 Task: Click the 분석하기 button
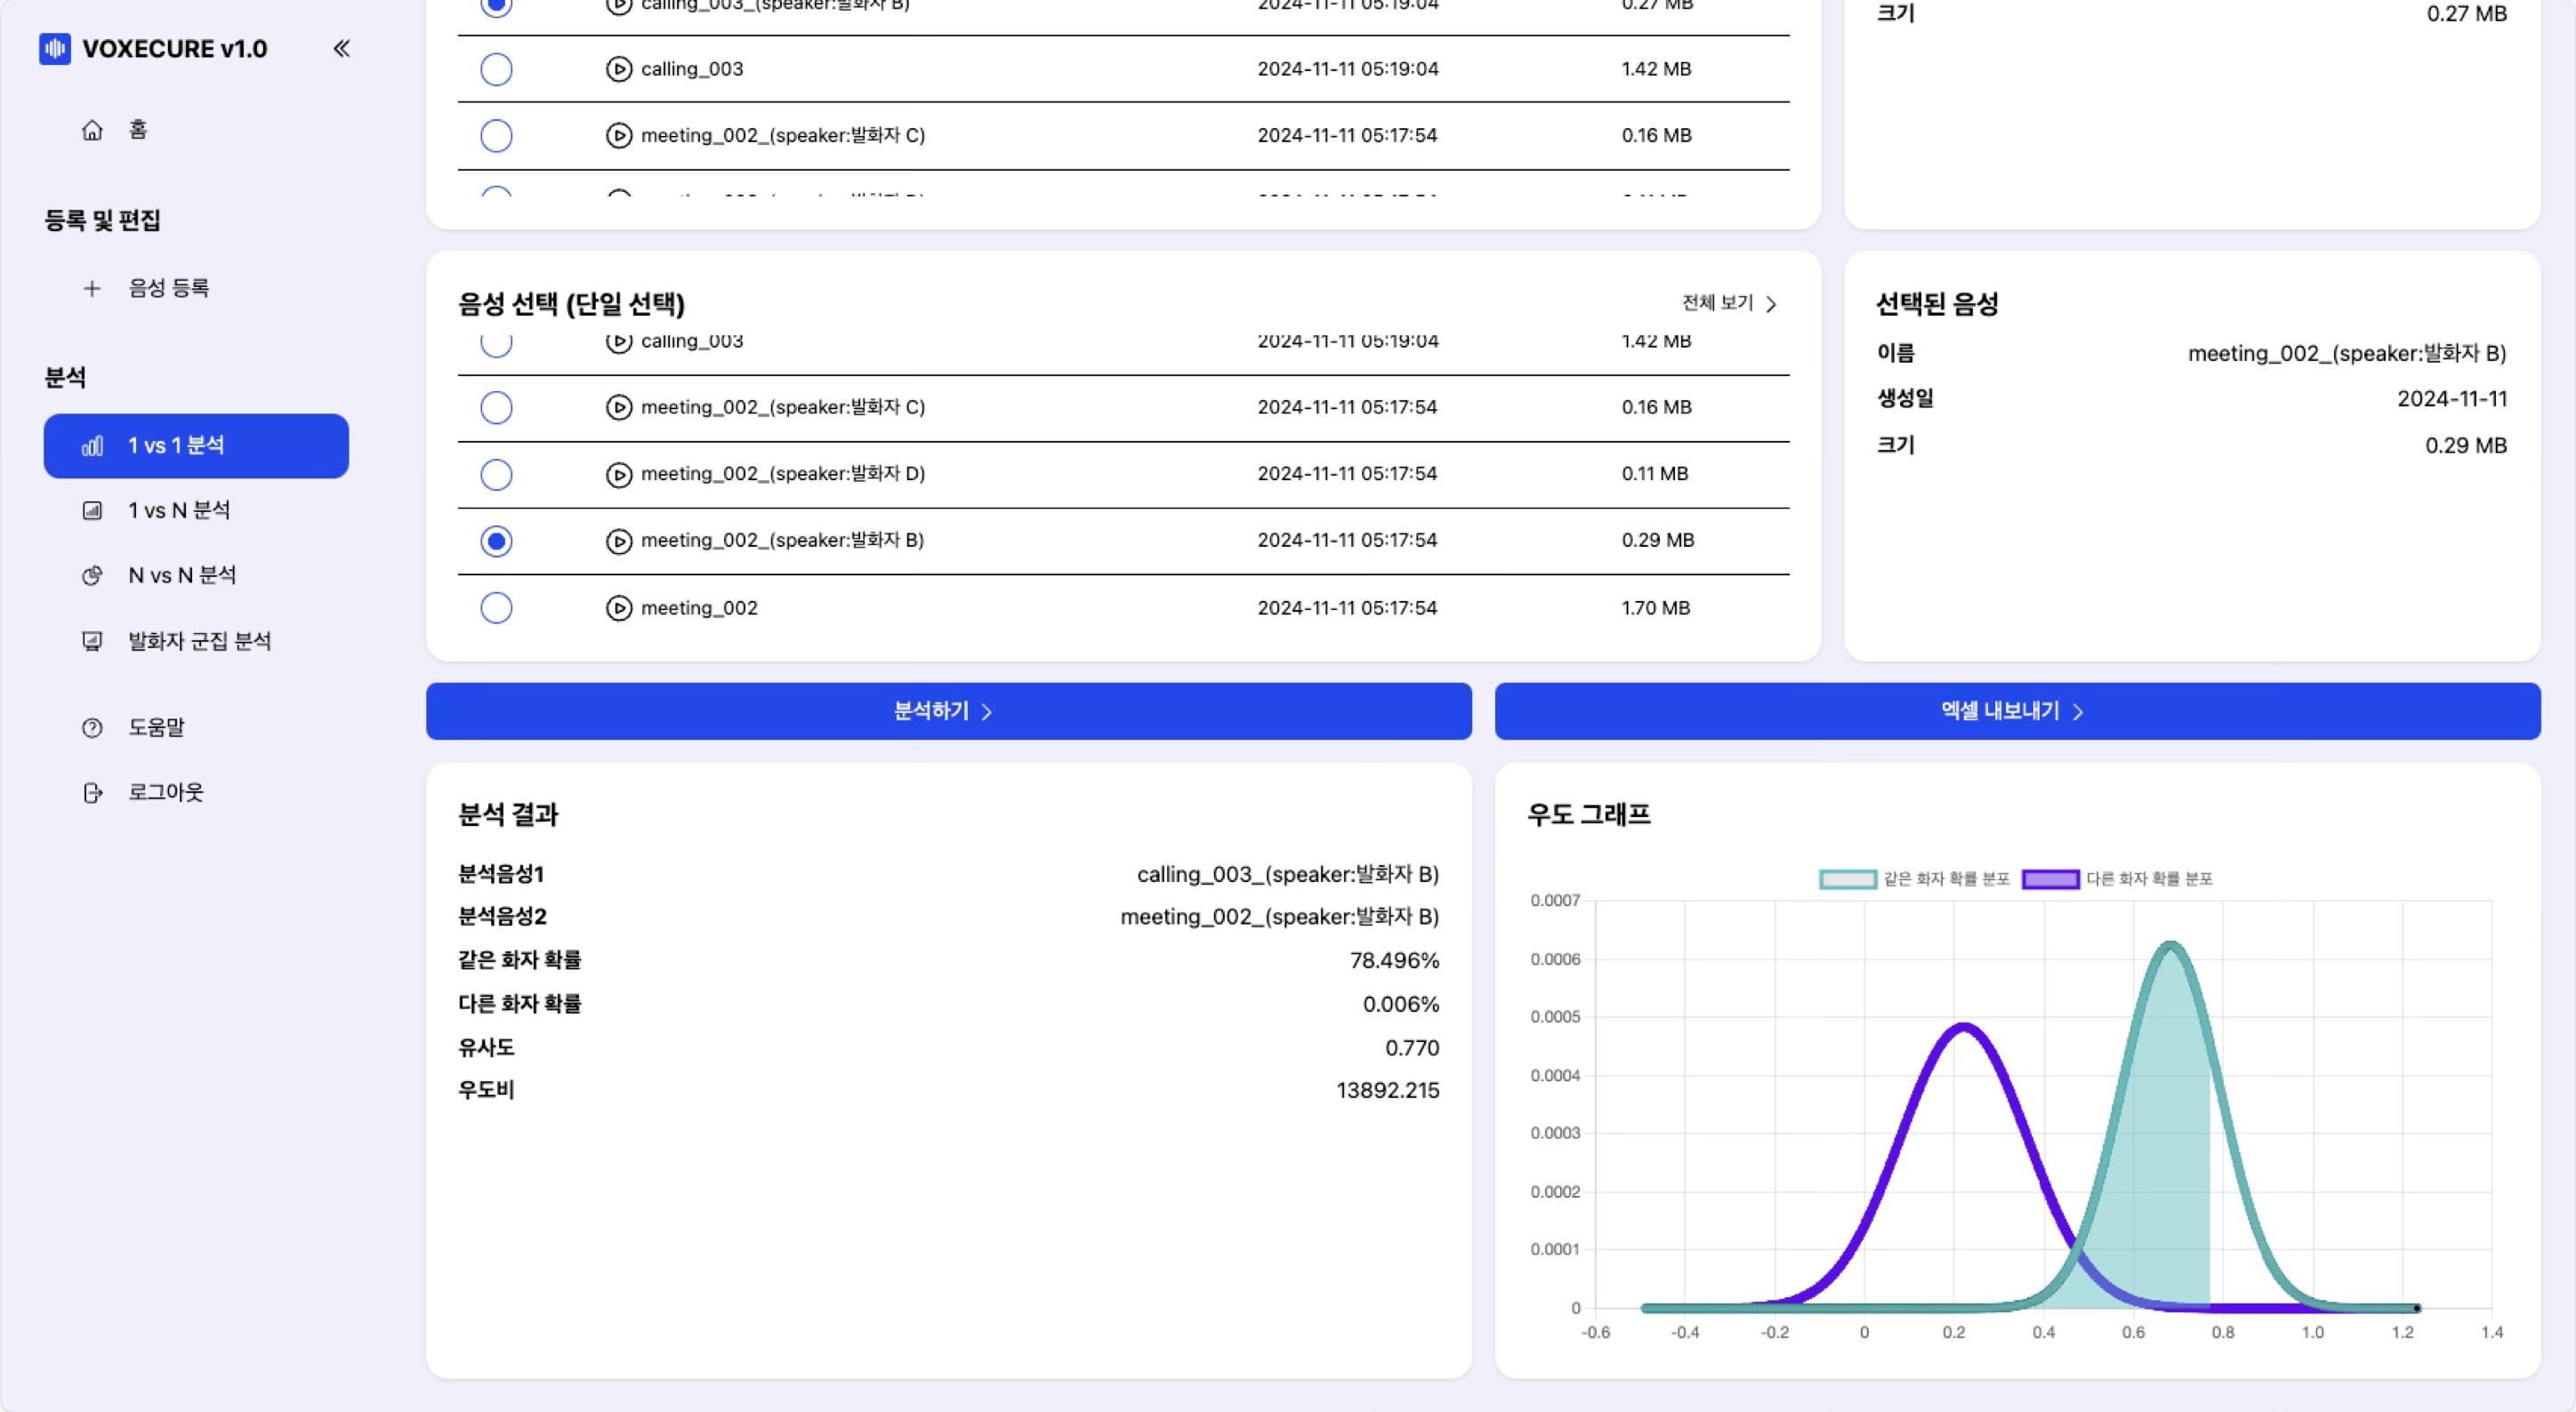pos(948,711)
